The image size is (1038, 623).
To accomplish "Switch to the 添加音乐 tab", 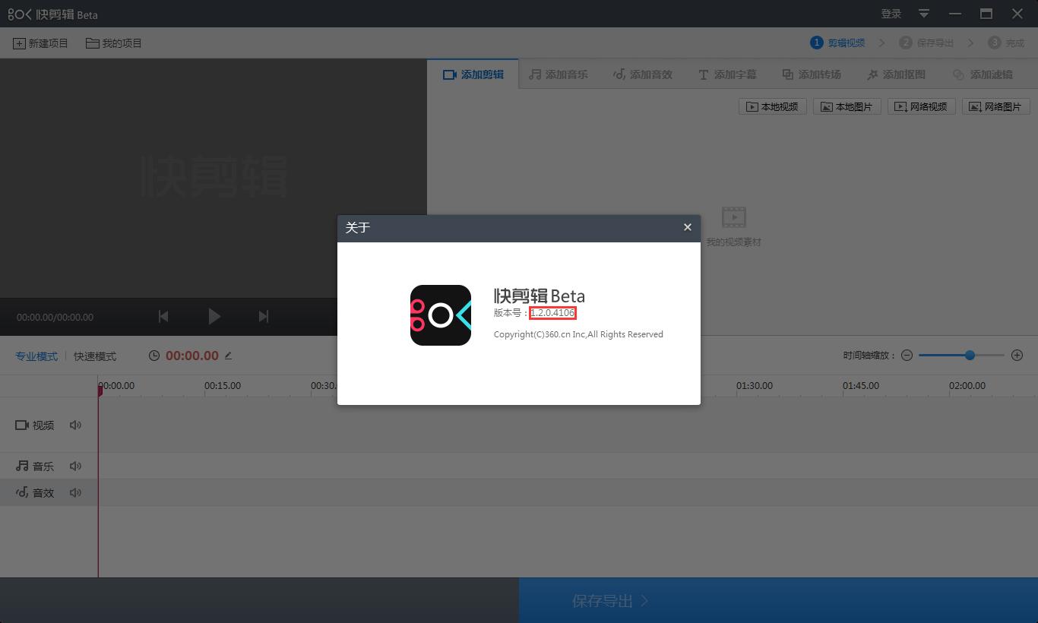I will click(x=559, y=74).
